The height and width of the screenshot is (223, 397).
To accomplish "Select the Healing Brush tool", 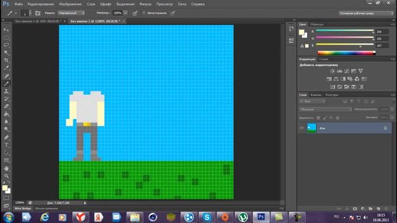I will tap(6, 76).
